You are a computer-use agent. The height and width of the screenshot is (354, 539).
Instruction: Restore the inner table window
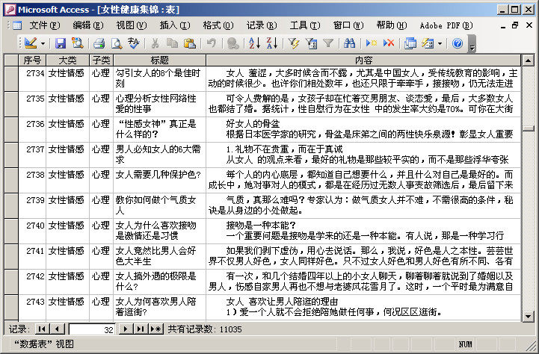click(x=515, y=25)
